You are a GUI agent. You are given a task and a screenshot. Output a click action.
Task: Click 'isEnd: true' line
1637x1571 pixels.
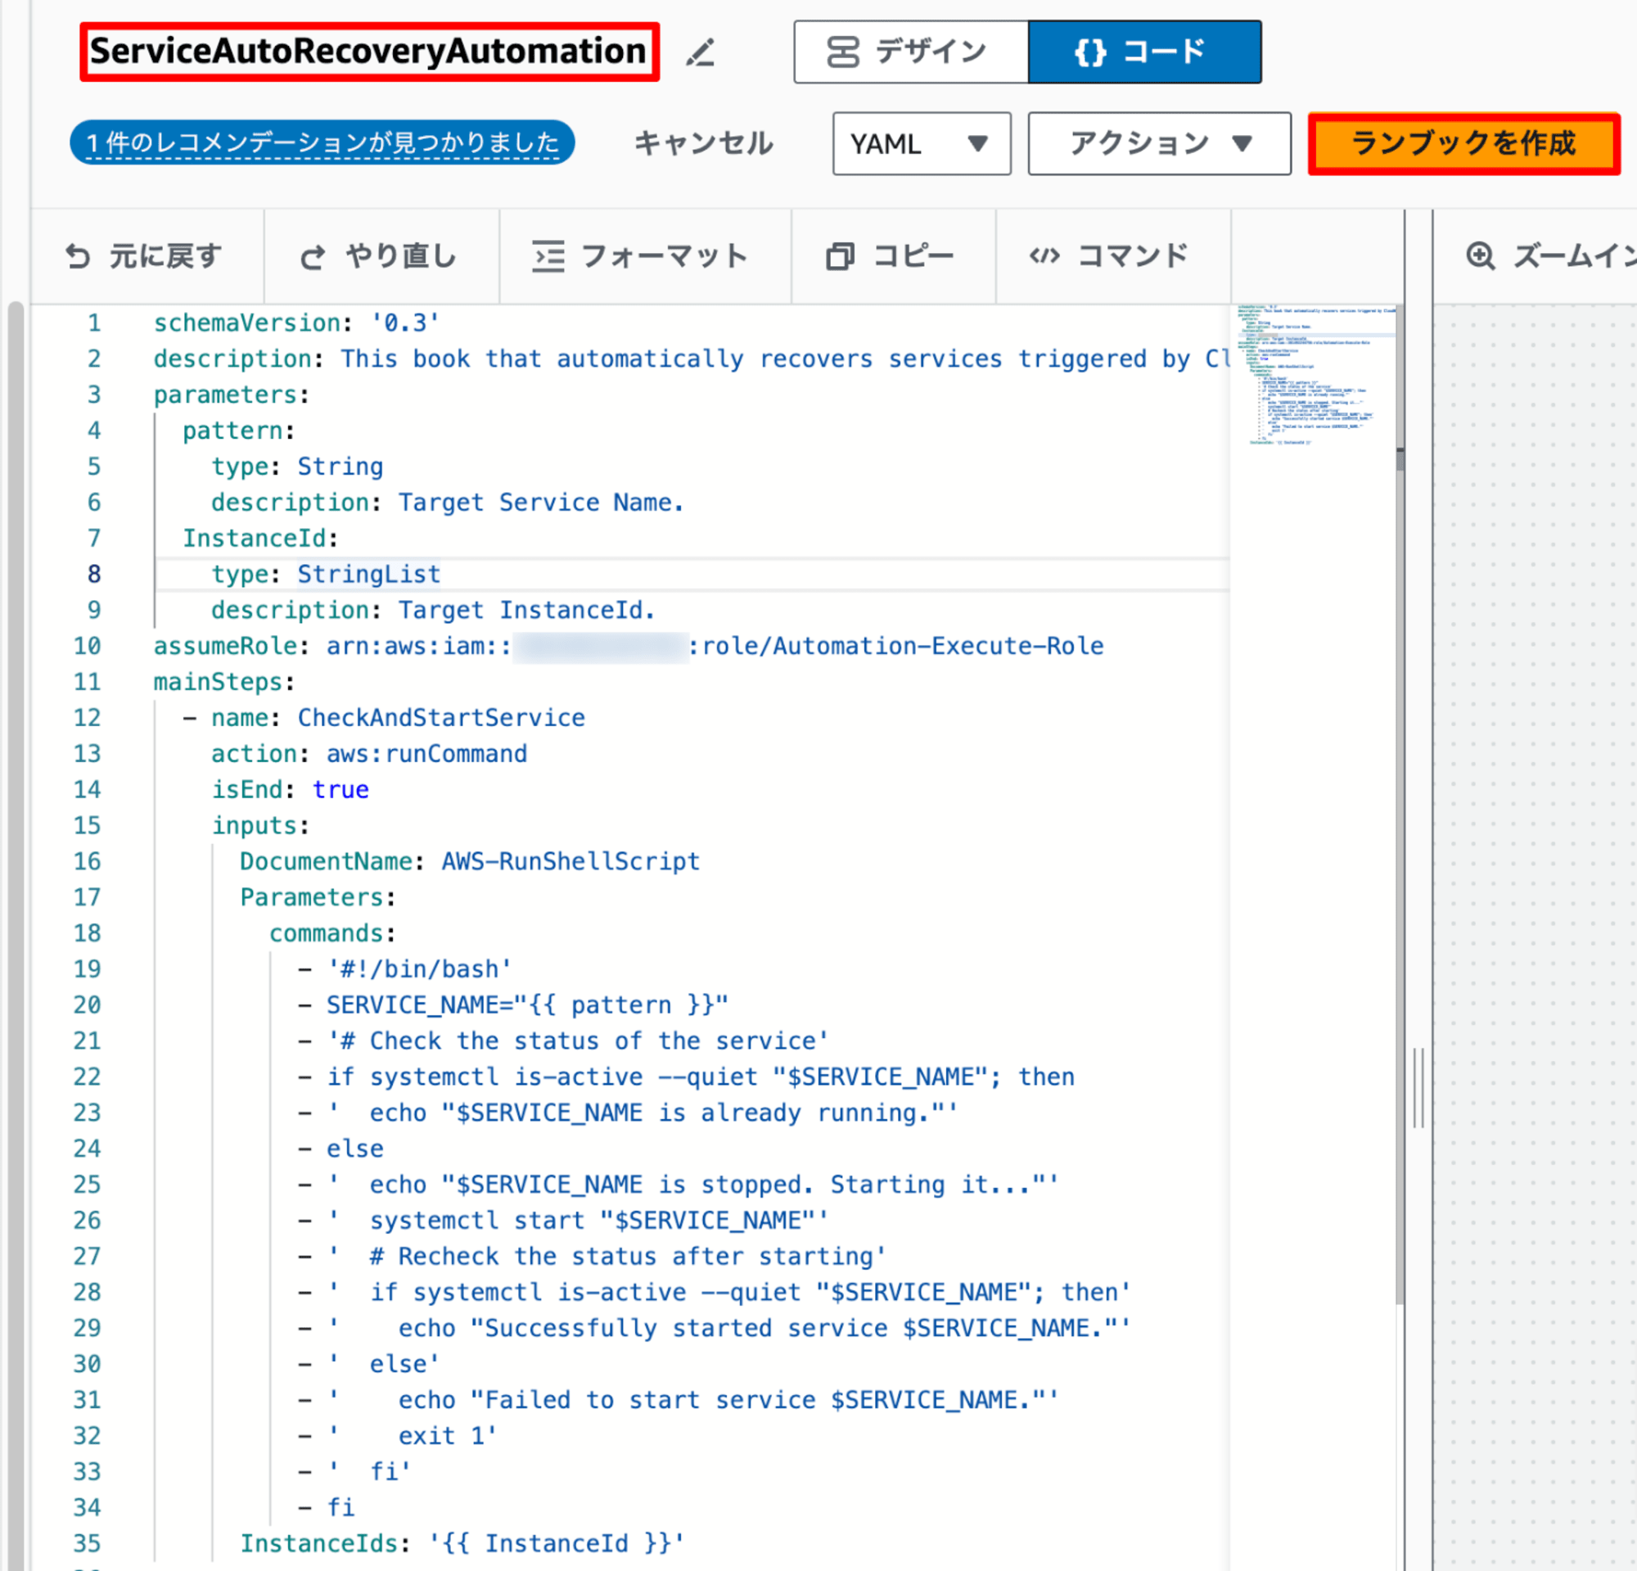point(290,789)
